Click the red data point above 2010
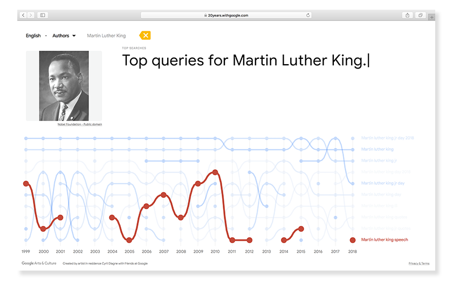Viewport: 453px width, 283px height. 216,172
